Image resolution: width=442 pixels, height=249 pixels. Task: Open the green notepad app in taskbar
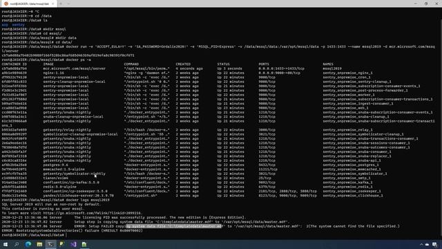pyautogui.click(x=84, y=244)
